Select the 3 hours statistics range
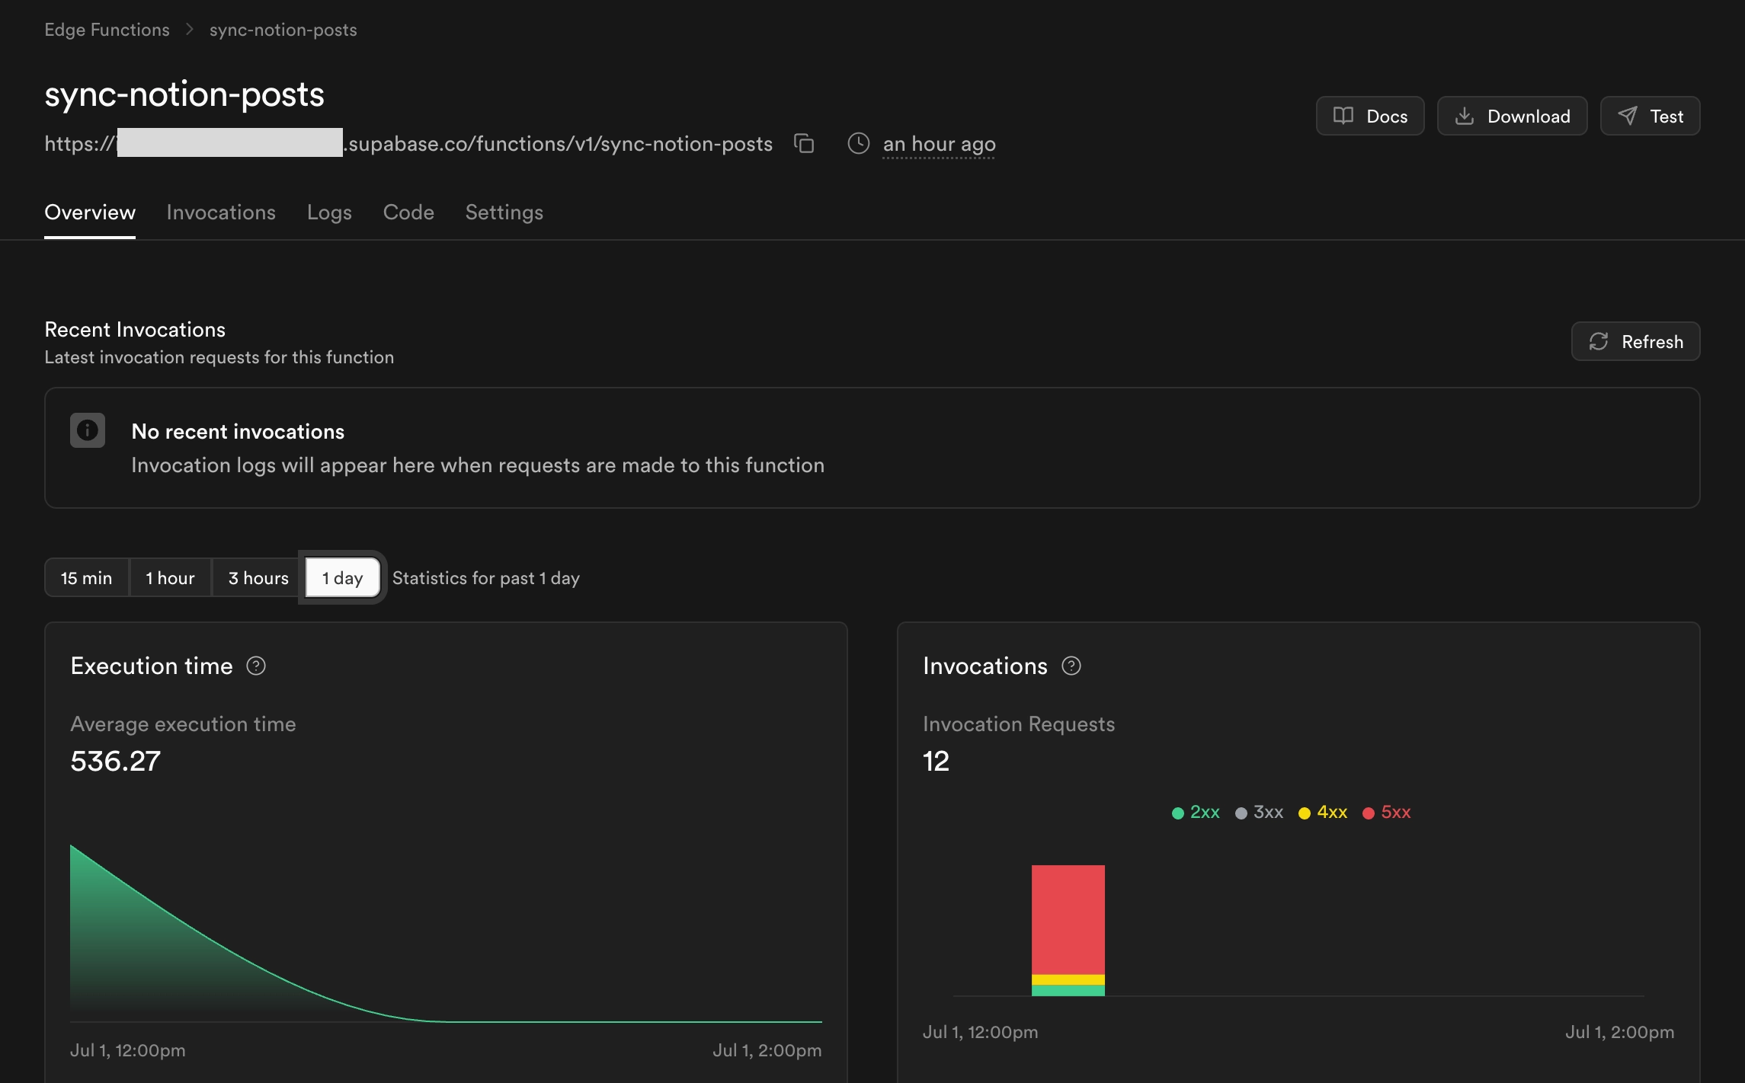The image size is (1745, 1083). click(258, 577)
